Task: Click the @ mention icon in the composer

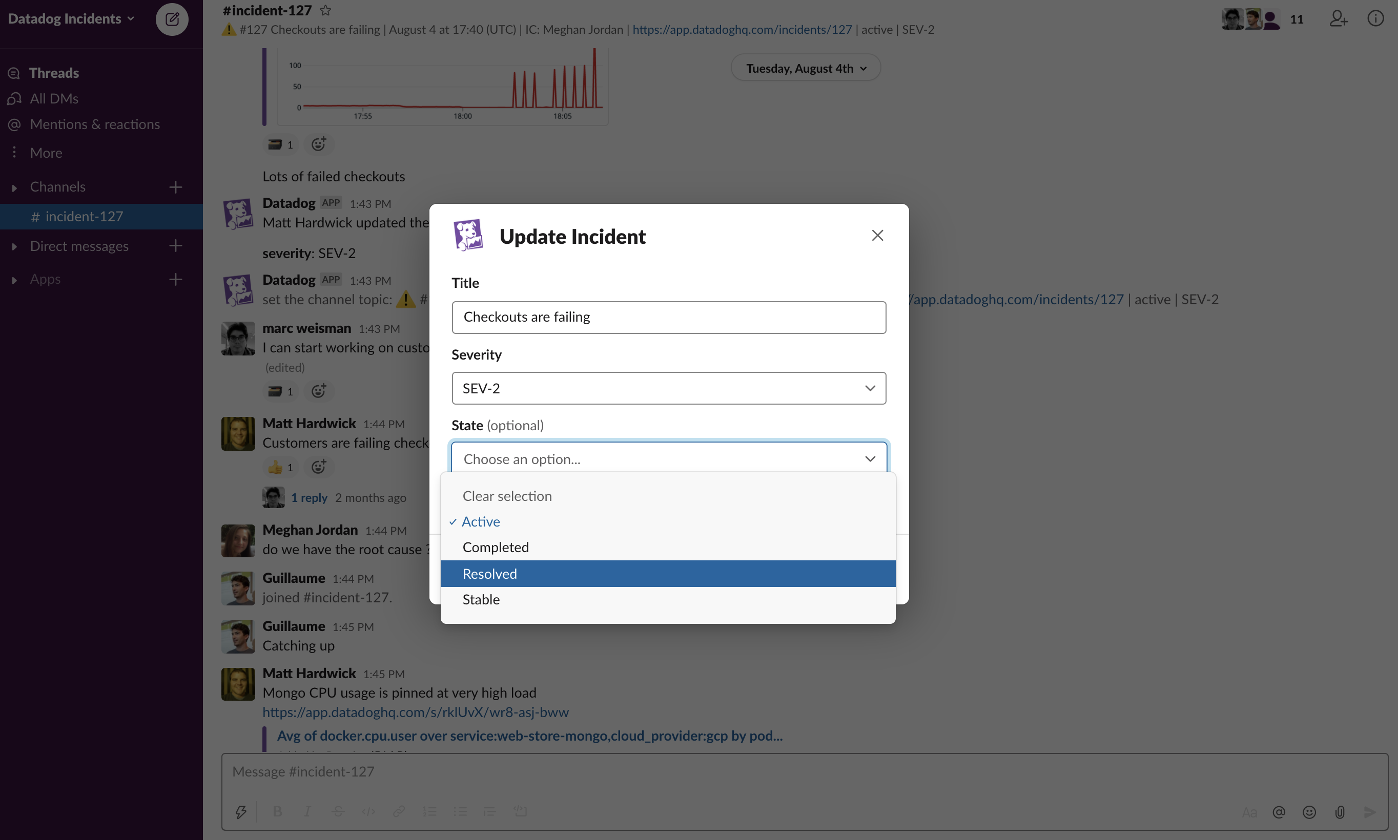Action: (x=1279, y=812)
